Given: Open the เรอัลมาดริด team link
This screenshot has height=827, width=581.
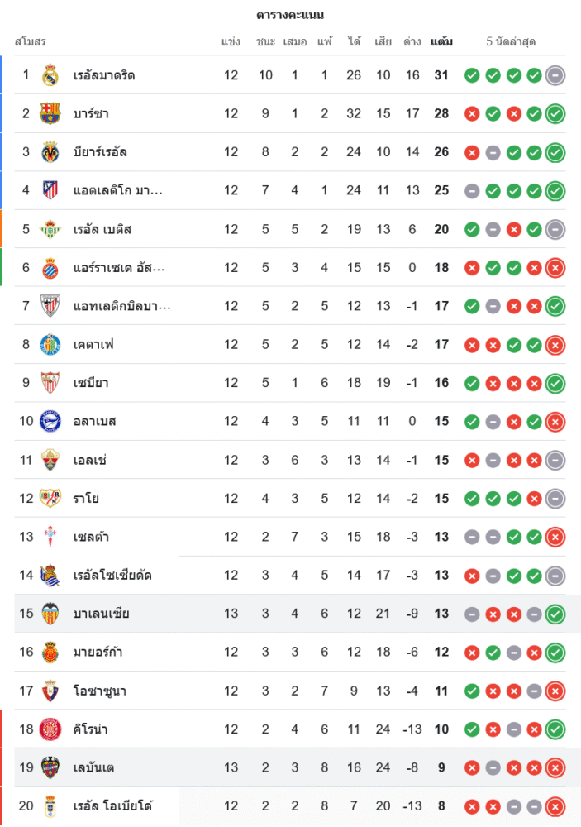Looking at the screenshot, I should coord(104,75).
